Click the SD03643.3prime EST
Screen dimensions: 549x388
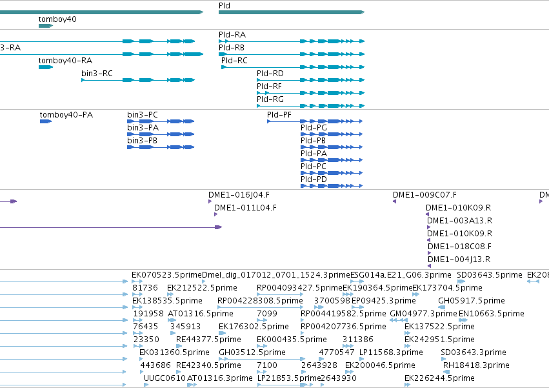click(443, 359)
